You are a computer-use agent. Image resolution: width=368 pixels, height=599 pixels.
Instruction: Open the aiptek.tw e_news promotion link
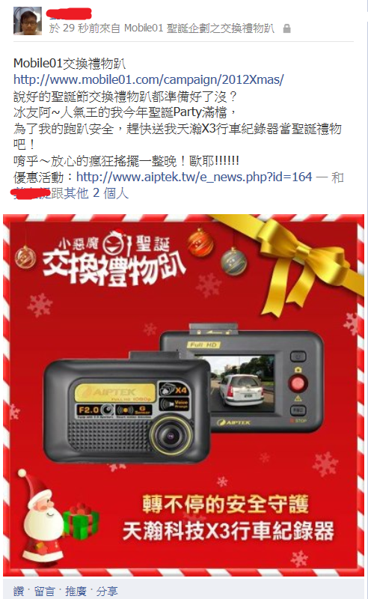[194, 177]
